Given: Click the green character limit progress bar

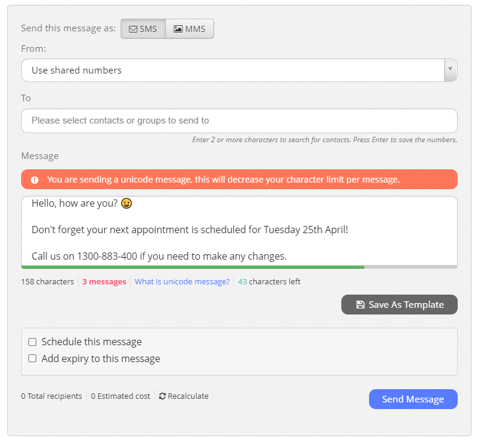Looking at the screenshot, I should (x=192, y=267).
